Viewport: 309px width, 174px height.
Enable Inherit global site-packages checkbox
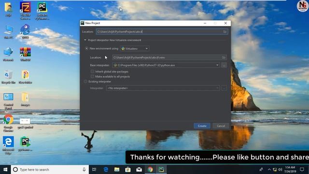coord(92,72)
